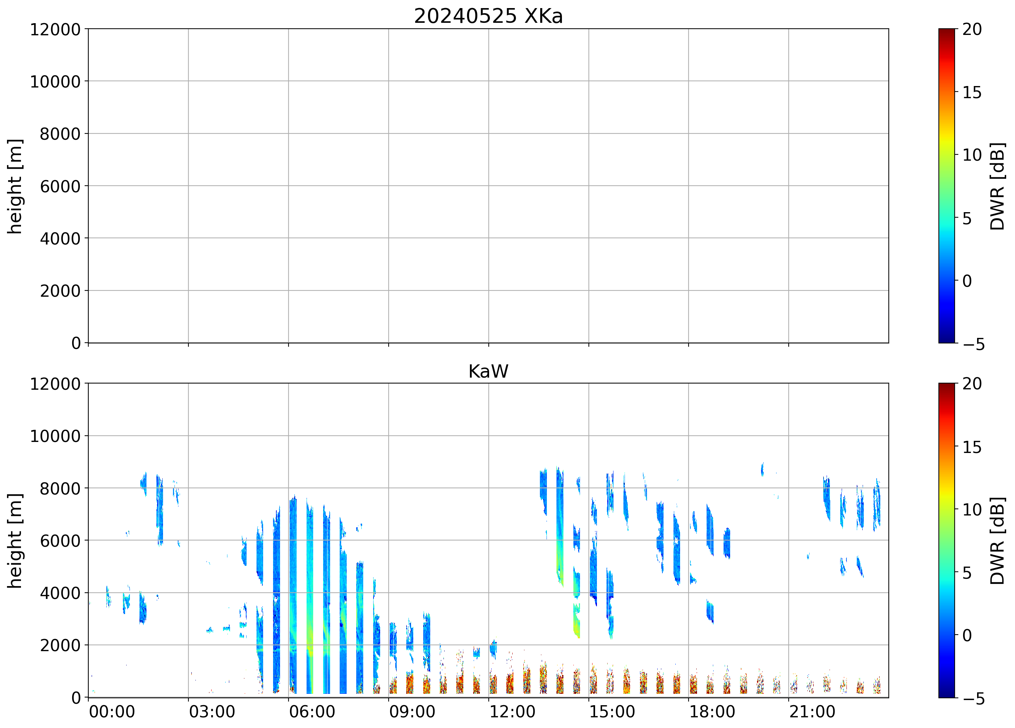
Task: Click the 12:00 time axis label
Action: pos(512,711)
